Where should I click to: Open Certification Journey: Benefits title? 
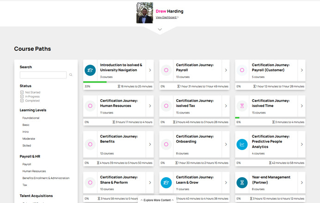(x=119, y=139)
